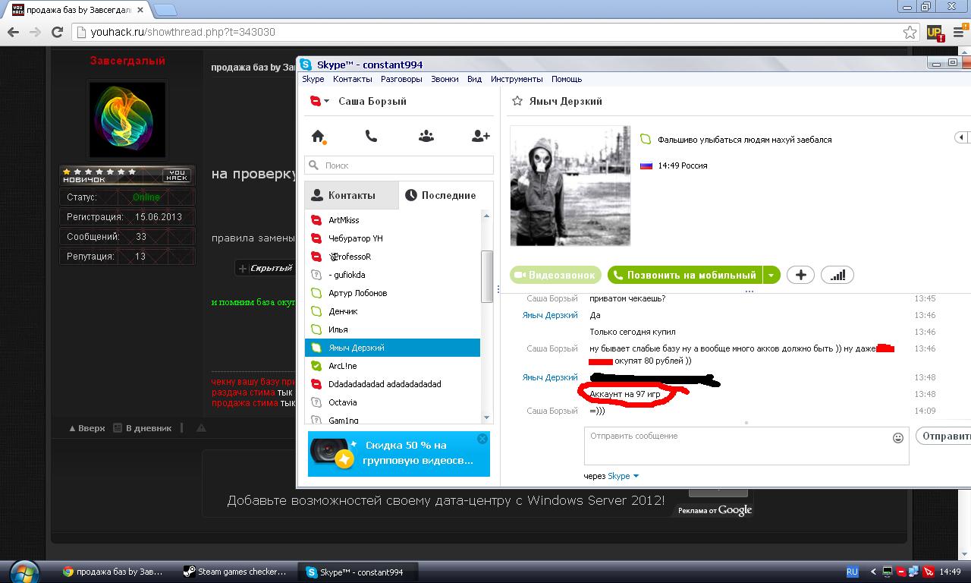The width and height of the screenshot is (971, 583).
Task: Open the Контакты menu
Action: coord(352,79)
